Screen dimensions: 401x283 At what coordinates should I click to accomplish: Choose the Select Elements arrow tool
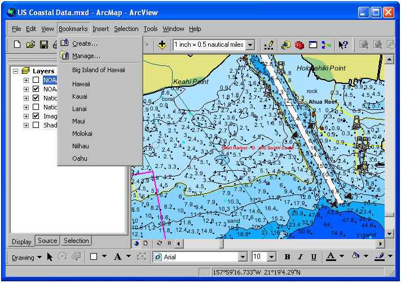[50, 257]
